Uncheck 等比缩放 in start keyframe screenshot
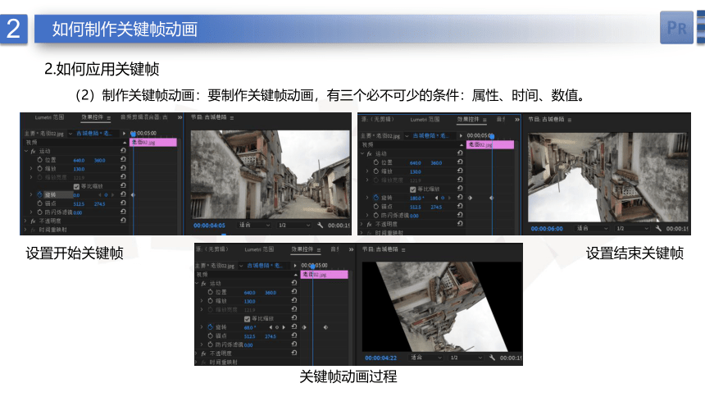 click(x=76, y=186)
